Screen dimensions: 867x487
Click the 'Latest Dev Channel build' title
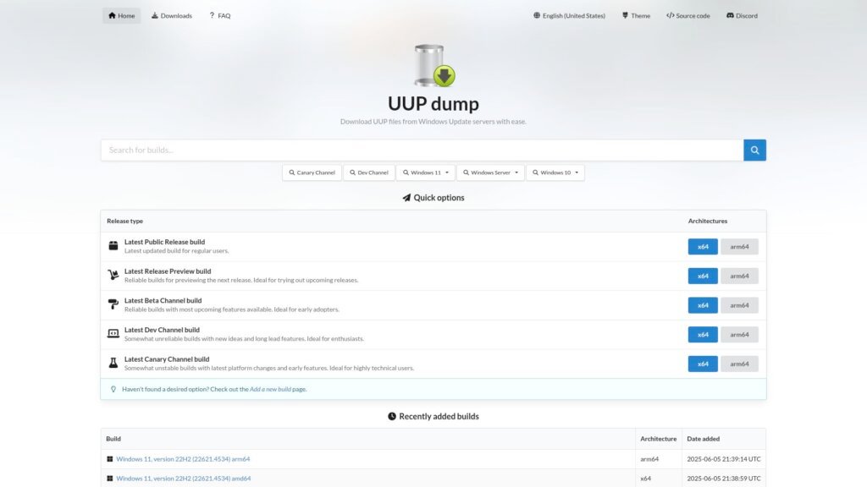[162, 330]
